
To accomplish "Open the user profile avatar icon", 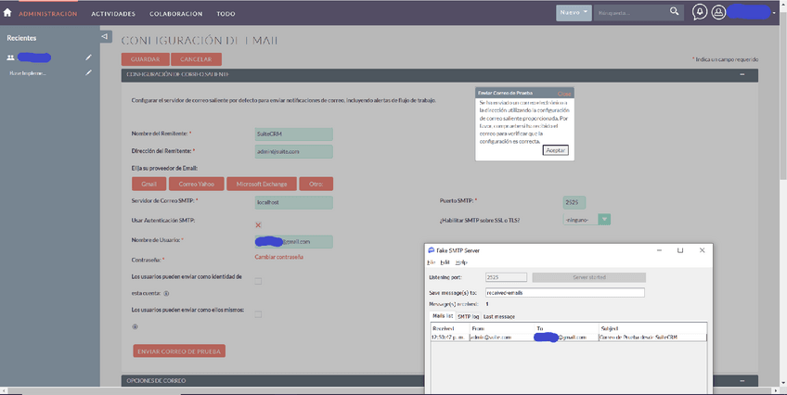I will pyautogui.click(x=718, y=13).
